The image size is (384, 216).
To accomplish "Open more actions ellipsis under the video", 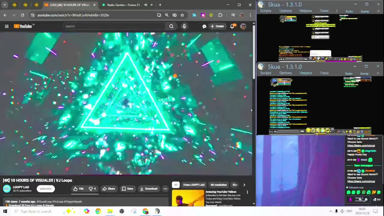I will (x=165, y=189).
